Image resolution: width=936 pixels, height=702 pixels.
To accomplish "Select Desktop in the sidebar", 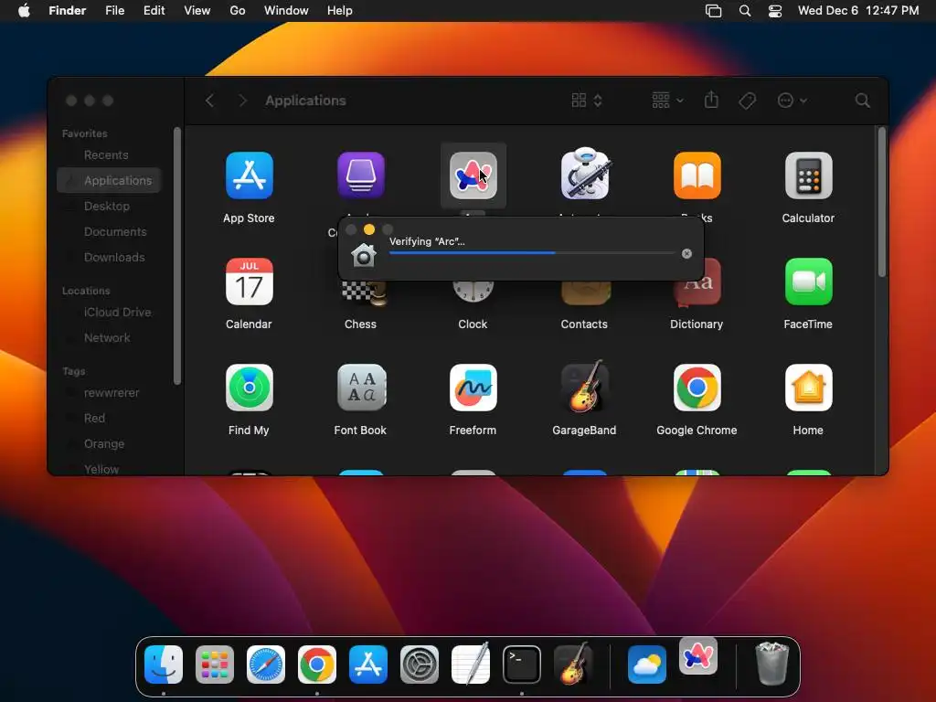I will (x=109, y=206).
